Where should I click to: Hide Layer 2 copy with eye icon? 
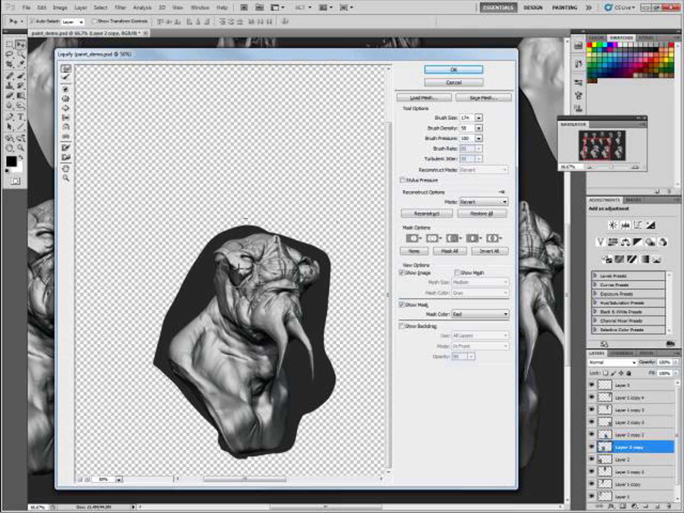592,447
